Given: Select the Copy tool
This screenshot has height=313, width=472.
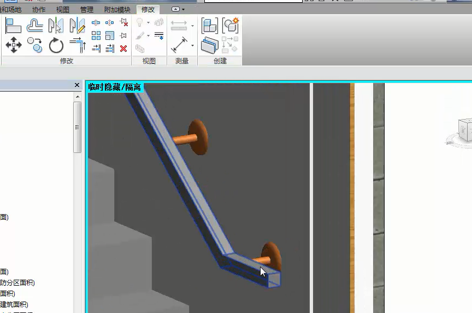Looking at the screenshot, I should pos(35,45).
